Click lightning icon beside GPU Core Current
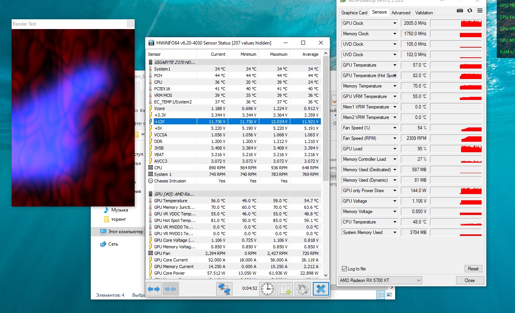Image resolution: width=515 pixels, height=313 pixels. click(151, 260)
